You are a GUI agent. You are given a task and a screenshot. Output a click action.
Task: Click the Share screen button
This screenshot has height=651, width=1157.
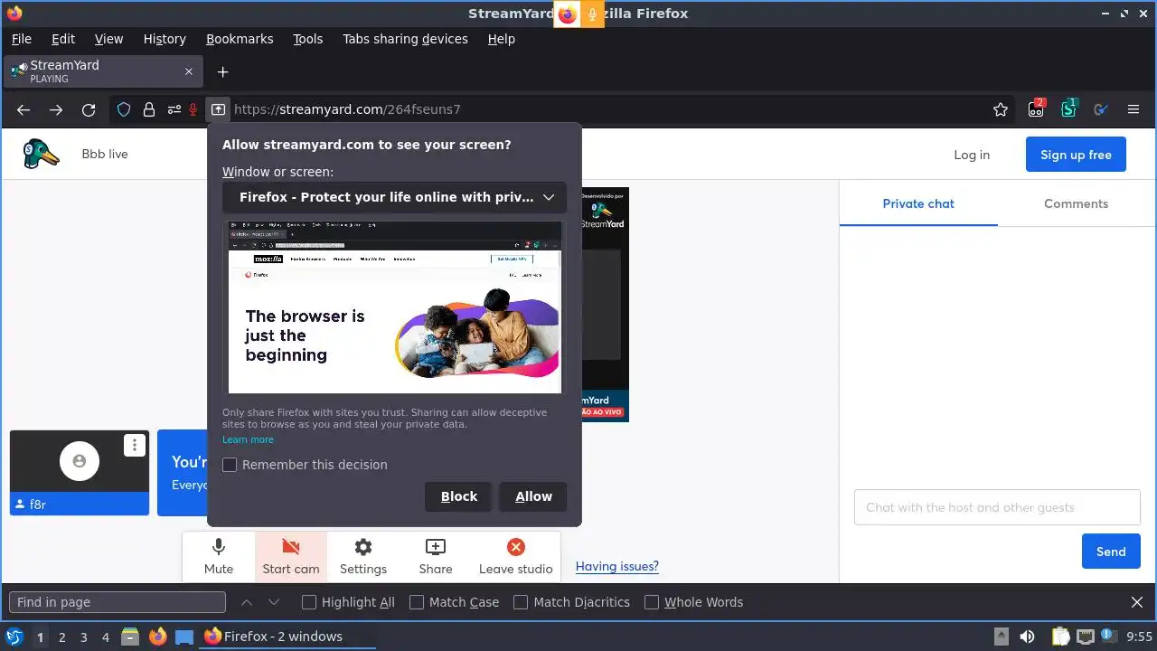(436, 556)
